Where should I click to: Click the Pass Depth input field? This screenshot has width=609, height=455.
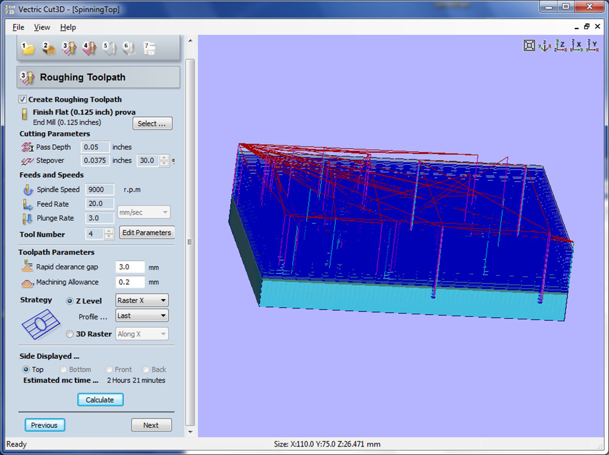tap(95, 147)
